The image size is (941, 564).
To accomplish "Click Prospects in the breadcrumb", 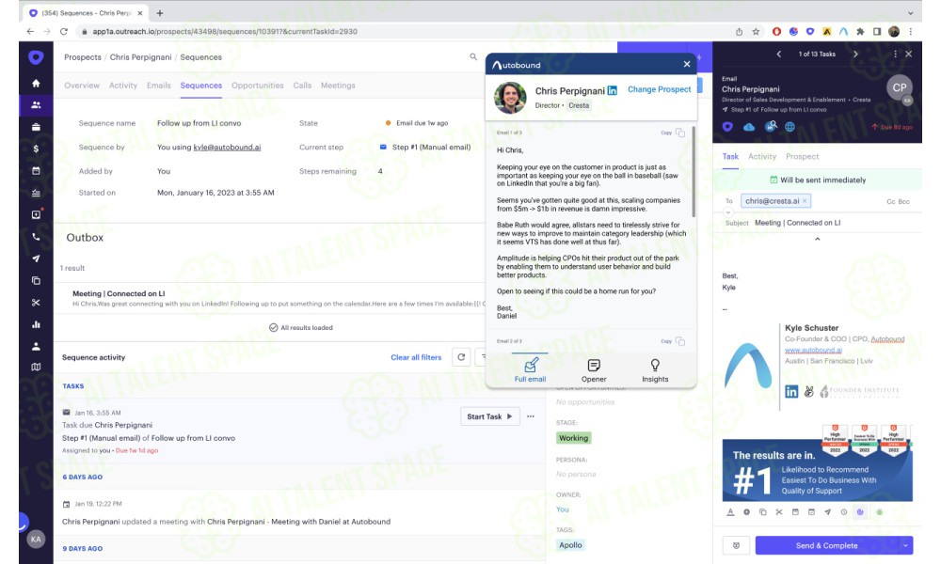I will [83, 57].
